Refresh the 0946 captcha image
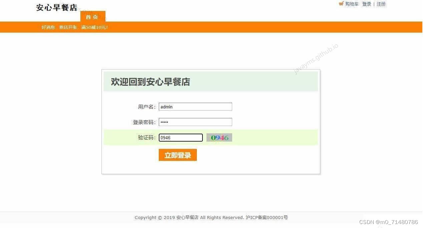Image resolution: width=423 pixels, height=228 pixels. [x=219, y=138]
